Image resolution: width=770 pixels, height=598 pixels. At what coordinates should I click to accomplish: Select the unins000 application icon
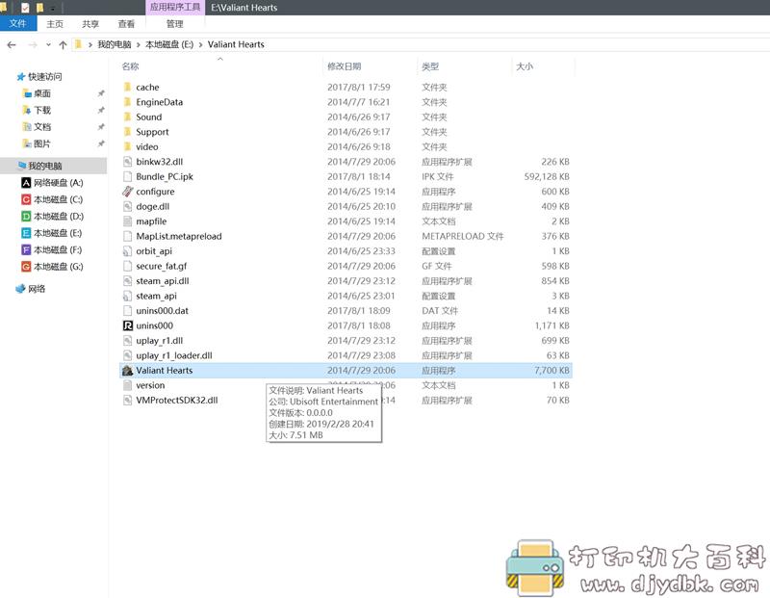pos(128,325)
